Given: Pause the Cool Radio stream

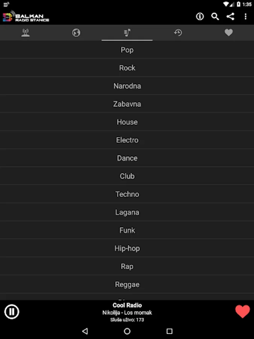Looking at the screenshot, I should pyautogui.click(x=12, y=312).
